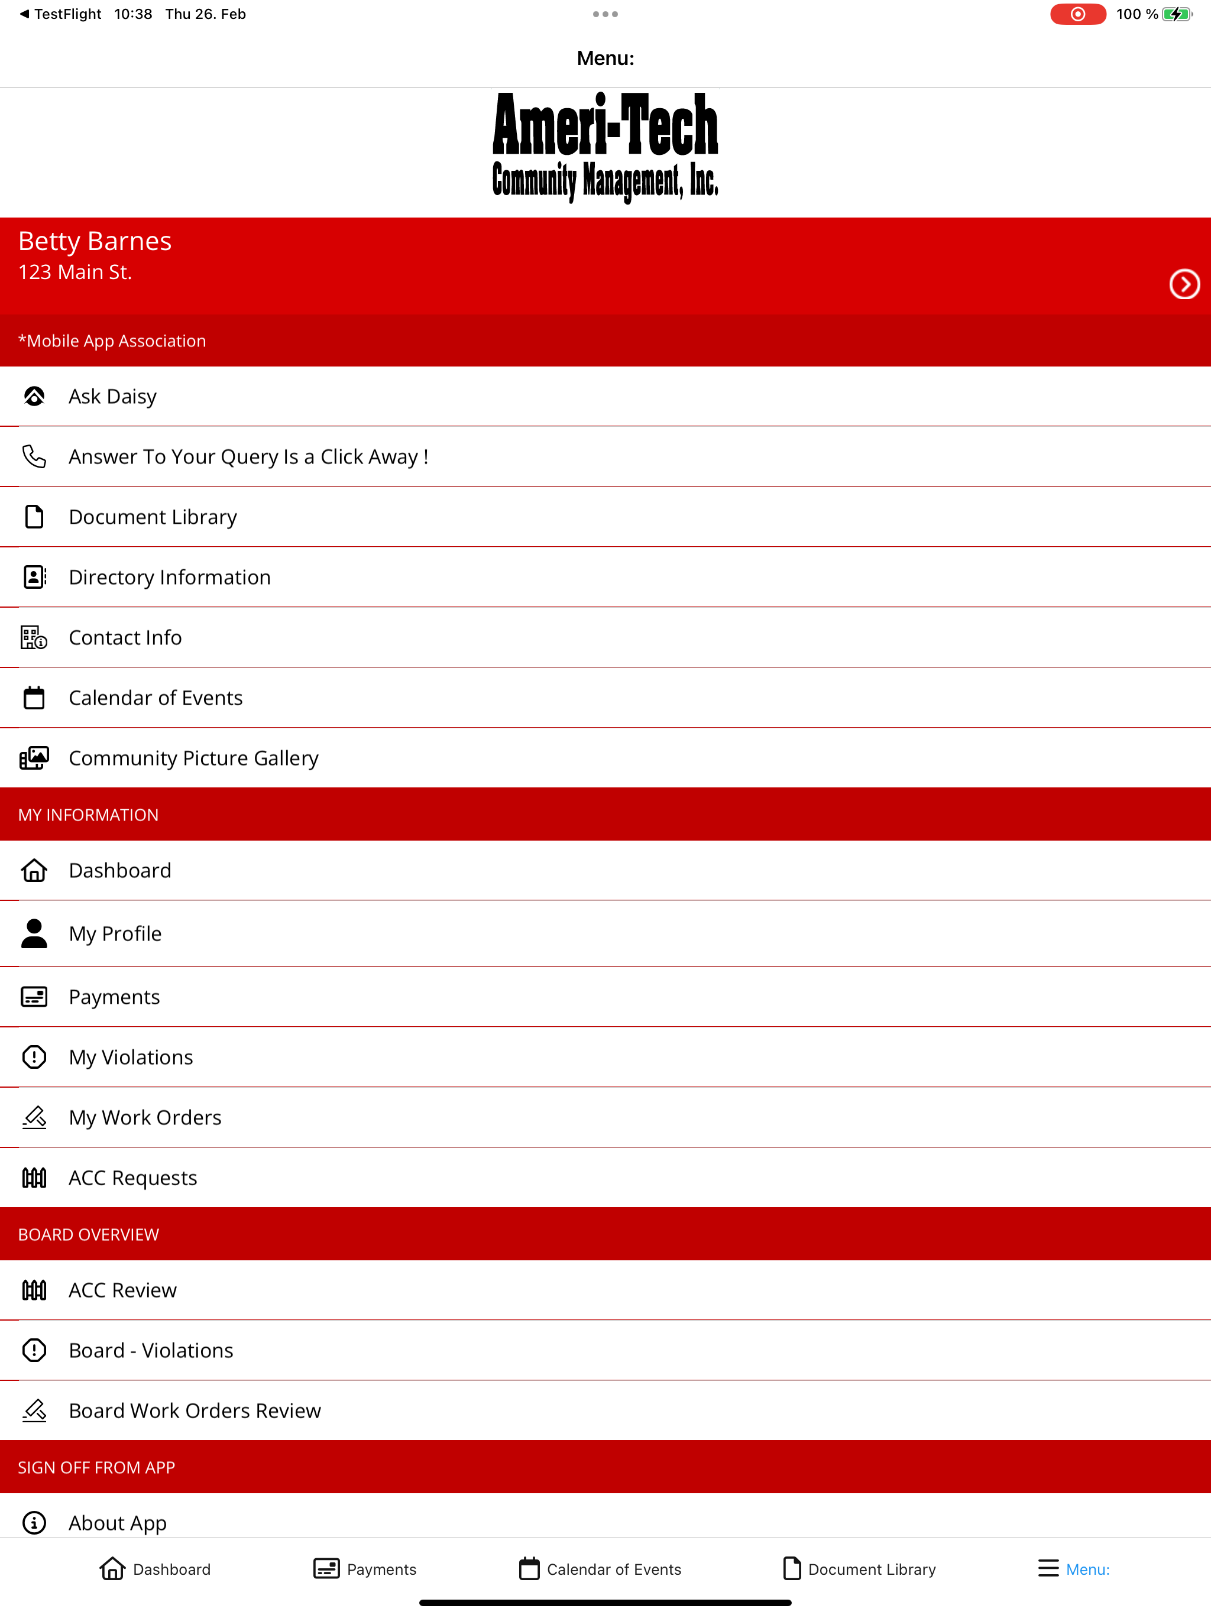Open Contact Info
Image resolution: width=1211 pixels, height=1615 pixels.
pyautogui.click(x=605, y=637)
